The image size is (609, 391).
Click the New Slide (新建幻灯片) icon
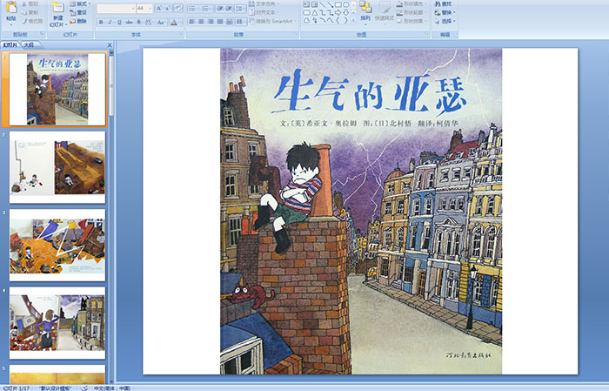[x=58, y=7]
